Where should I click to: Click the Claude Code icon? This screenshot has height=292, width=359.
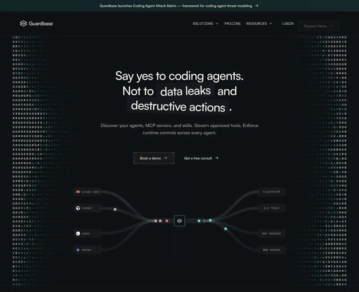[x=78, y=192]
